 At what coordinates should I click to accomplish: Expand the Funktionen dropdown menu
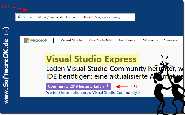(128, 40)
